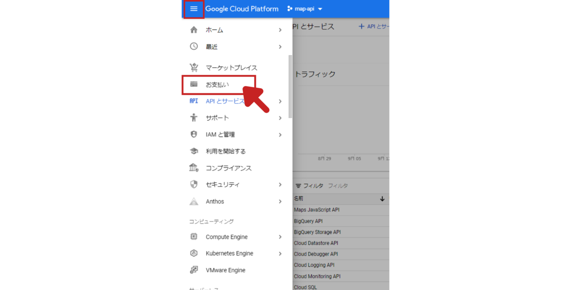571x290 pixels.
Task: Sort by name using the down arrow
Action: [x=382, y=199]
